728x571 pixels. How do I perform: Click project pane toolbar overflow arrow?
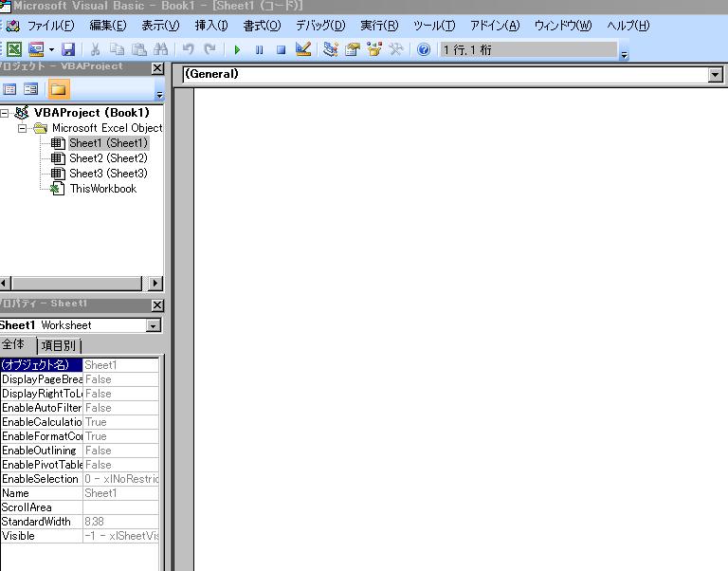point(159,95)
